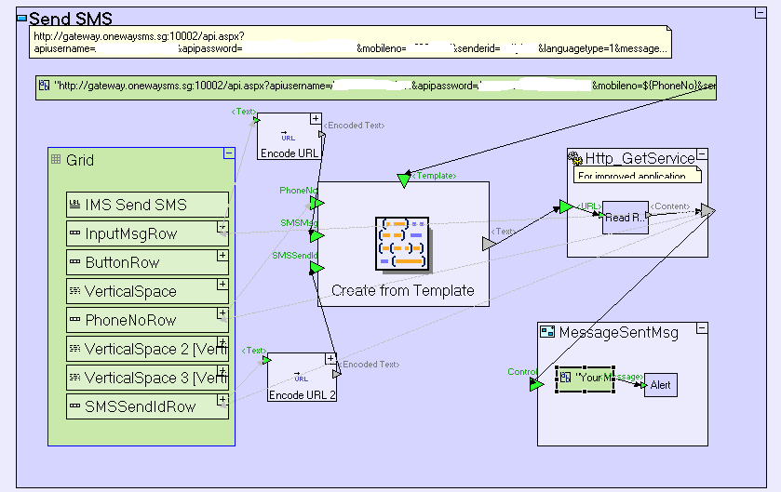Collapse the Send SMS container
The width and height of the screenshot is (781, 492).
[21, 18]
